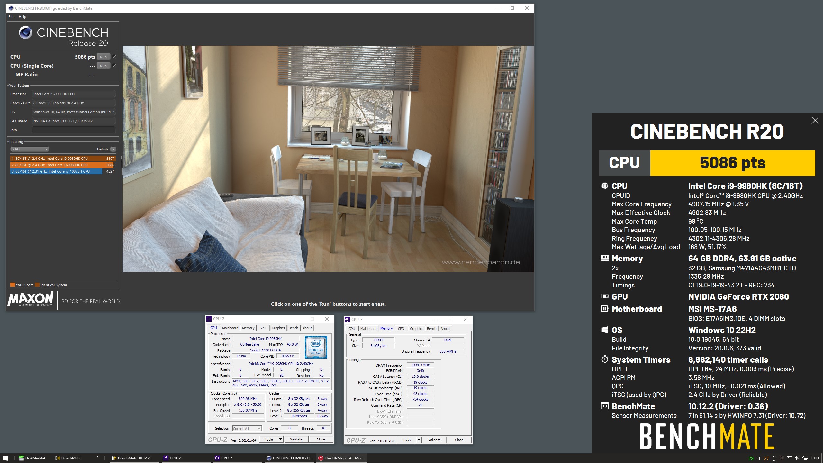Open the File menu in Cinebench

11,17
